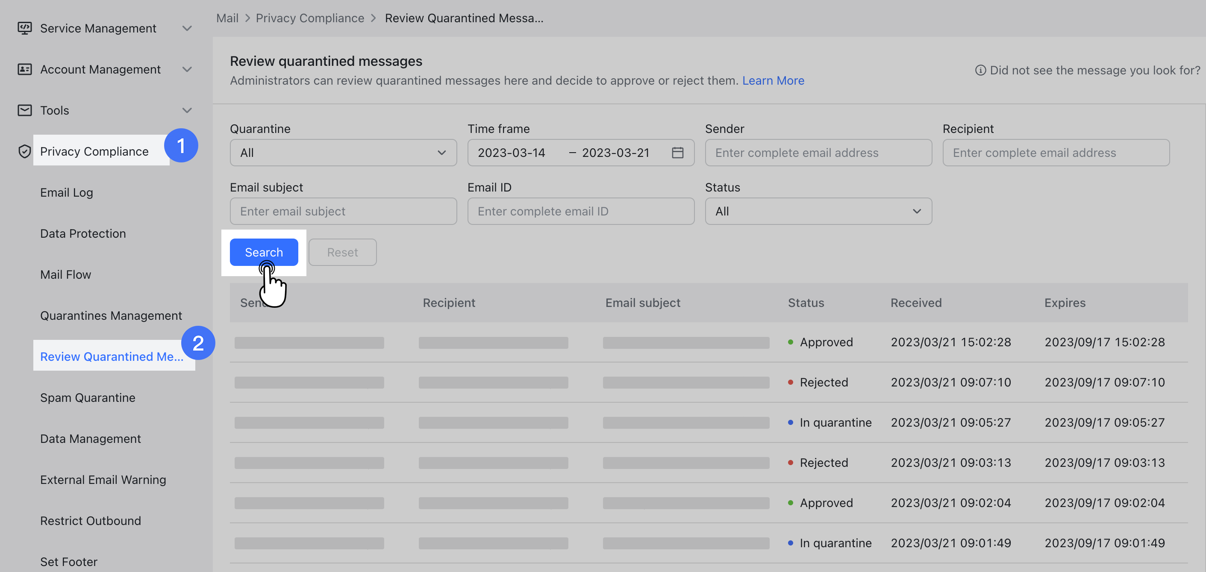Open the Learn More link
This screenshot has width=1206, height=572.
tap(774, 80)
